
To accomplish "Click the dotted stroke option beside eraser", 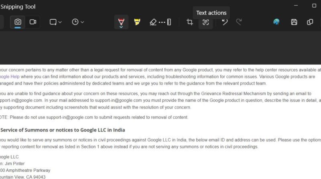I will click(162, 22).
